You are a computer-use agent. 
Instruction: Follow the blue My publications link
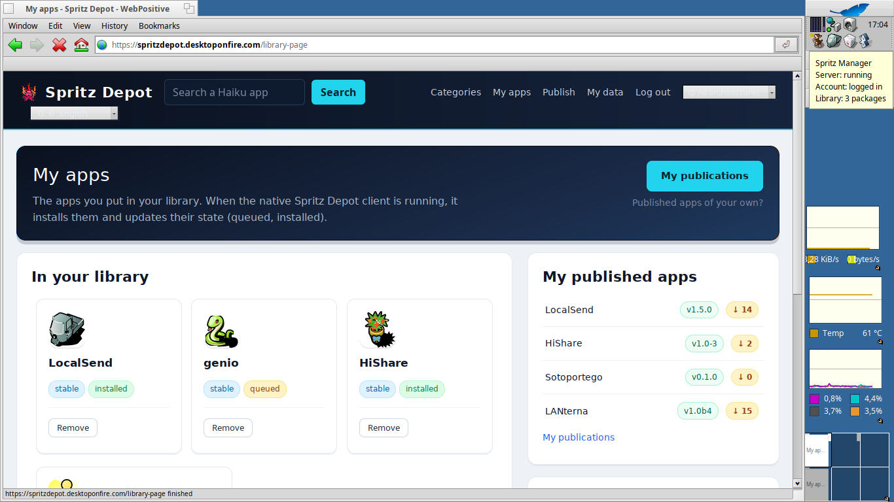579,437
